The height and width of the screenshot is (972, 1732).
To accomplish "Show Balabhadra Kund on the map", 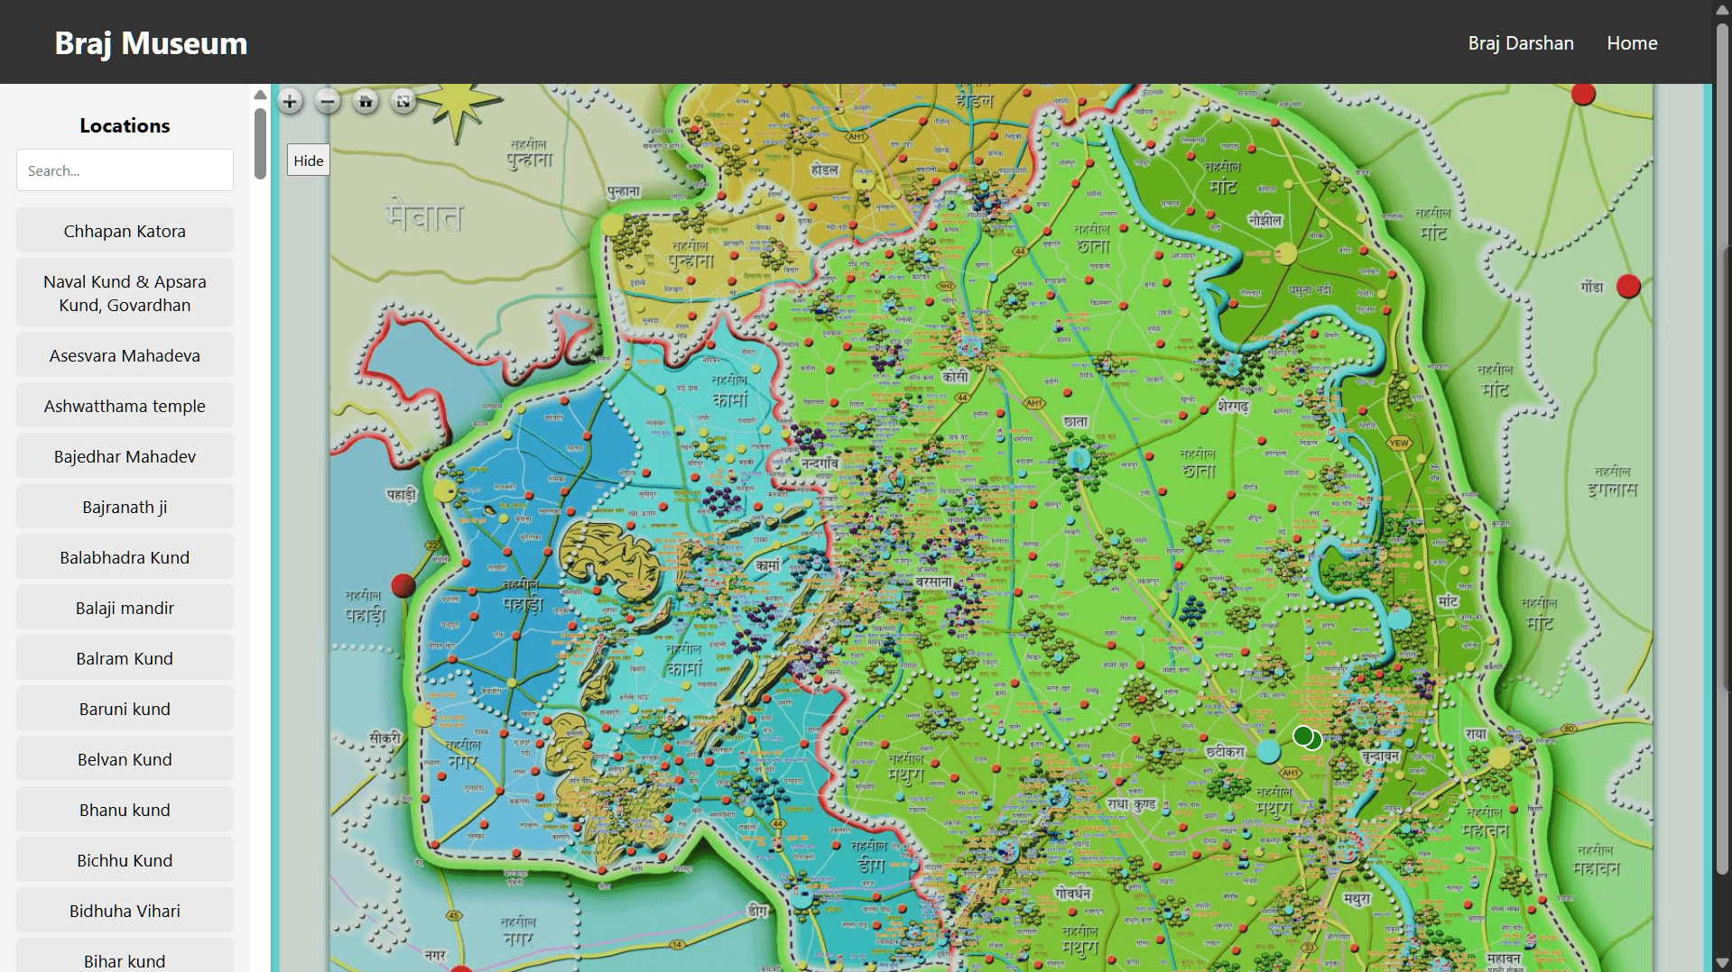I will [x=125, y=557].
